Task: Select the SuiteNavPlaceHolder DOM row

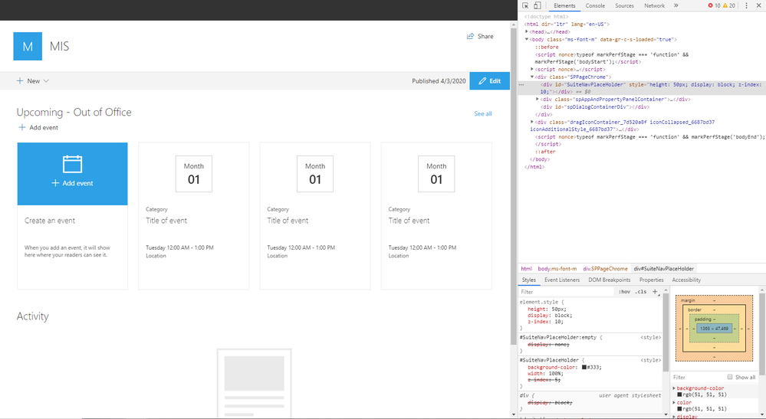Action: click(x=642, y=88)
